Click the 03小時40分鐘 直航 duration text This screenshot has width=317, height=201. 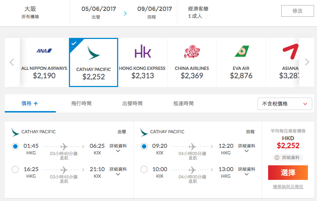(64, 155)
